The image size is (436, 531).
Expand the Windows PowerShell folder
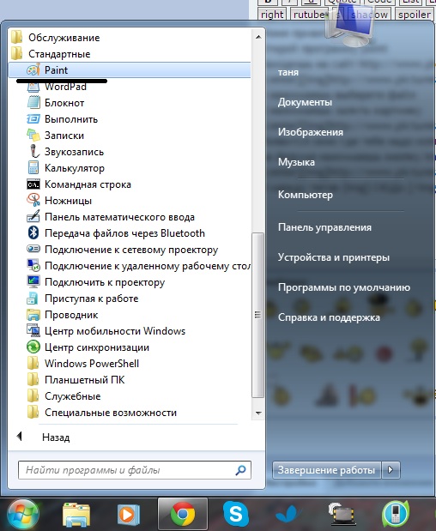pos(83,364)
